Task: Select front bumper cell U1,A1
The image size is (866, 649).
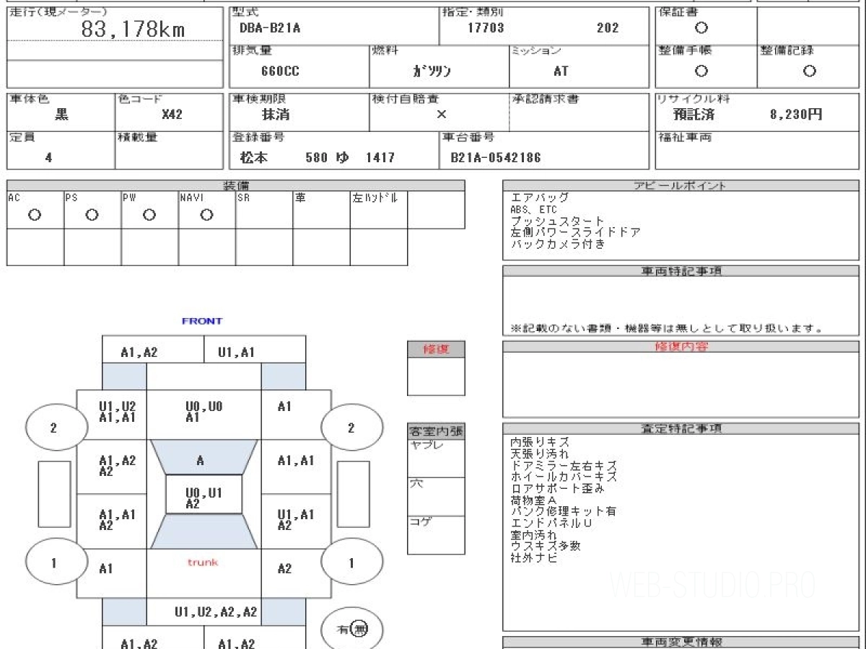Action: pyautogui.click(x=254, y=350)
